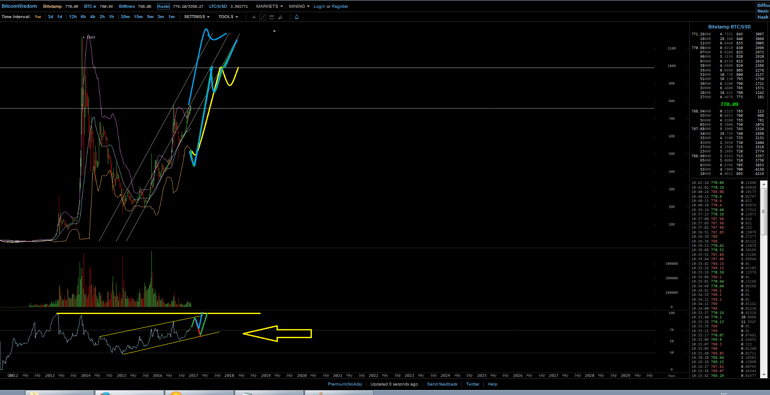Choose the 1m interval

[171, 17]
